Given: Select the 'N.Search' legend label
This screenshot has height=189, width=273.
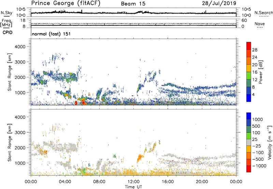Looking at the screenshot, I should click(264, 13).
